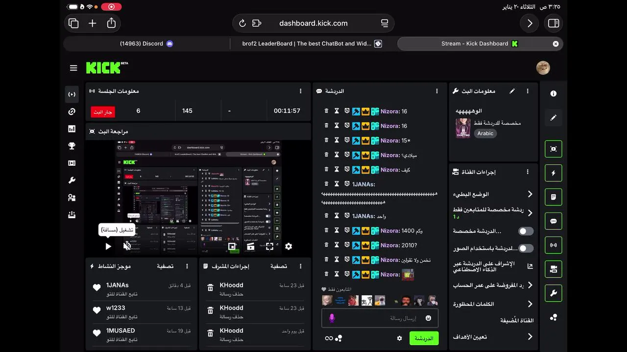
Task: Open the Kick hamburger menu
Action: click(73, 68)
